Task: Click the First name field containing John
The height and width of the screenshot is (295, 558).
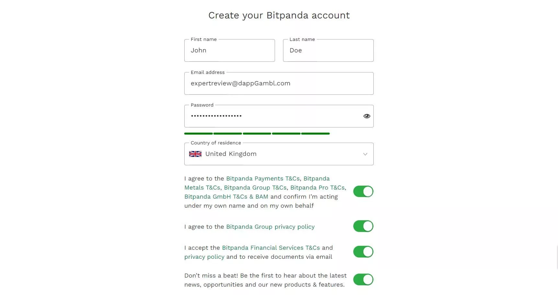Action: click(229, 50)
